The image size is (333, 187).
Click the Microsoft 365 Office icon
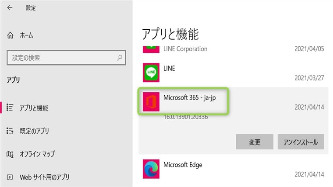pos(151,102)
